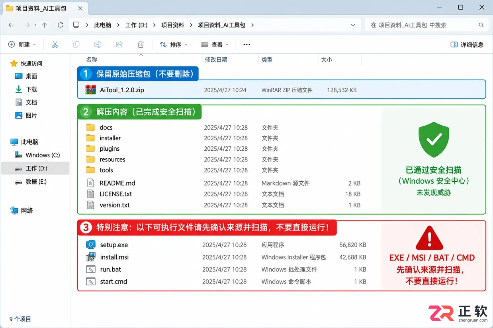Click the README.md file icon
Viewport: 493px width, 328px height.
(91, 183)
